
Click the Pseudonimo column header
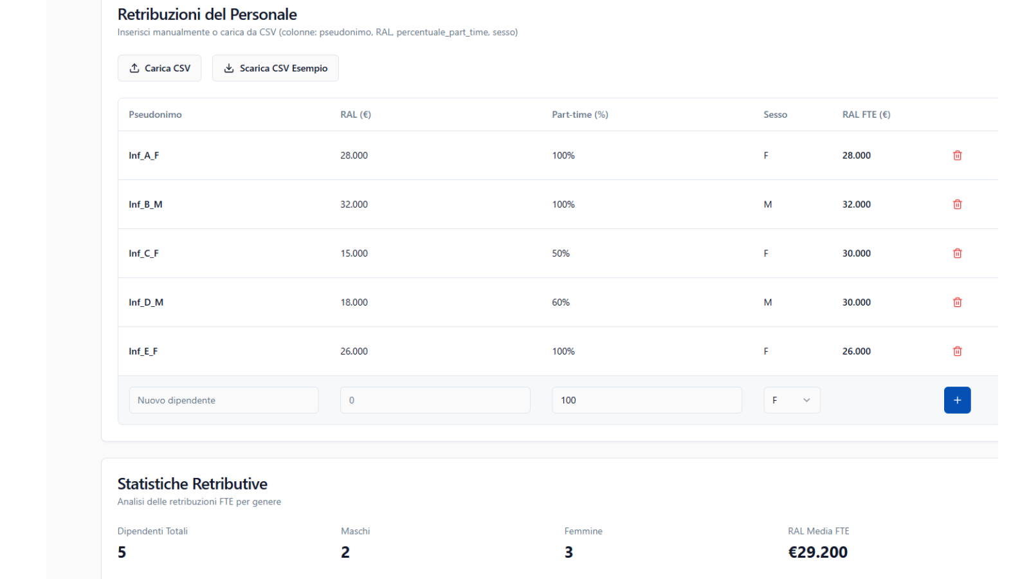tap(155, 115)
